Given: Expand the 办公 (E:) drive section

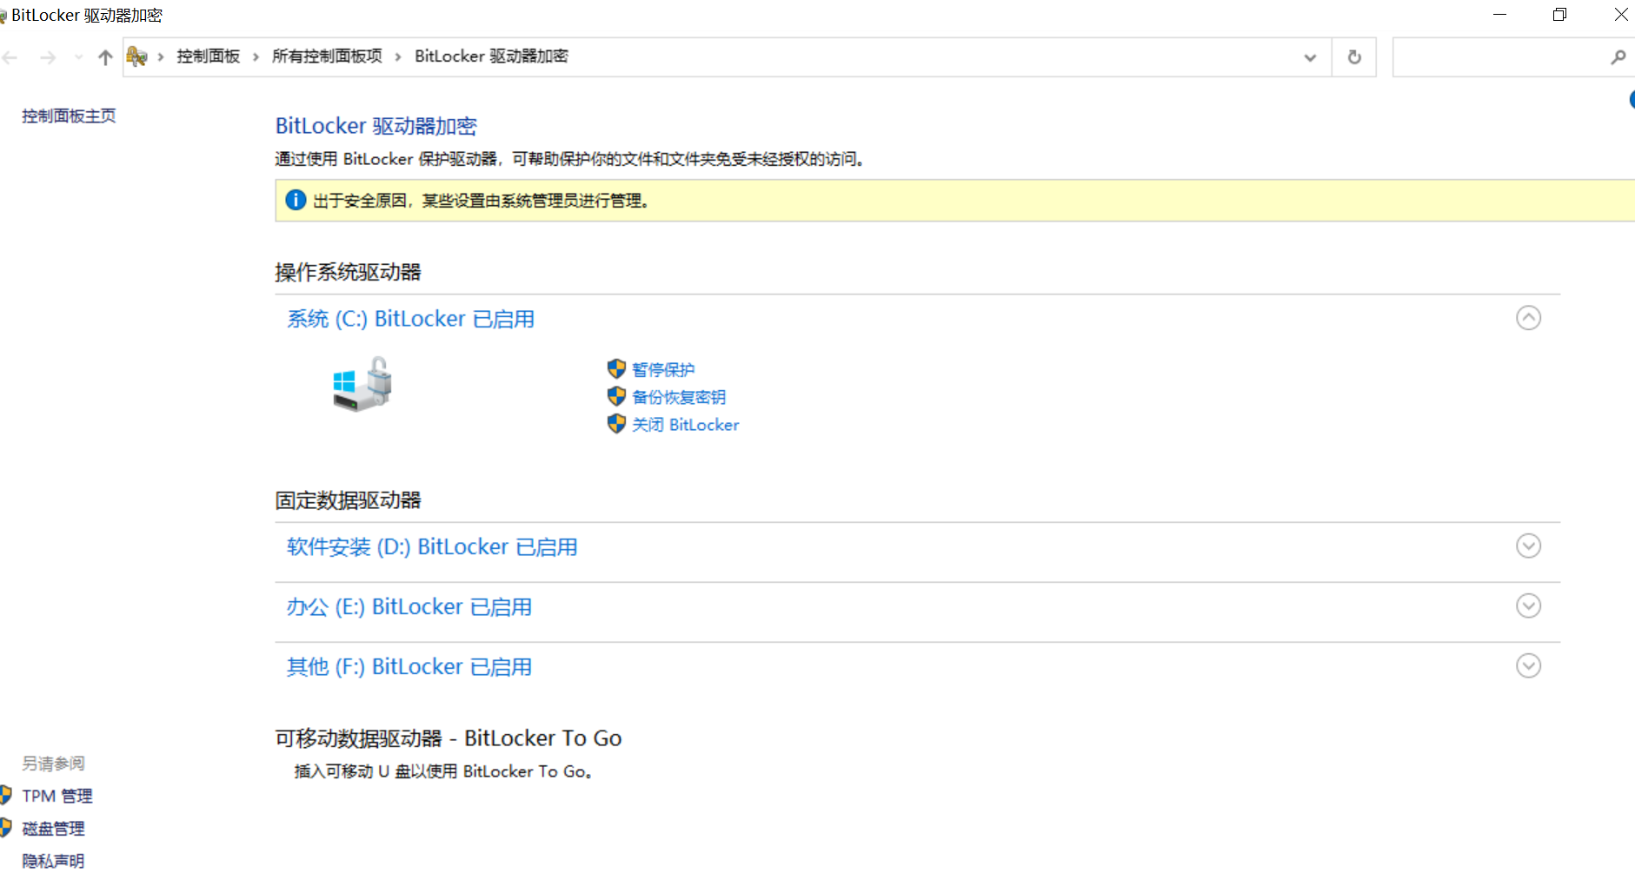Looking at the screenshot, I should (1528, 605).
